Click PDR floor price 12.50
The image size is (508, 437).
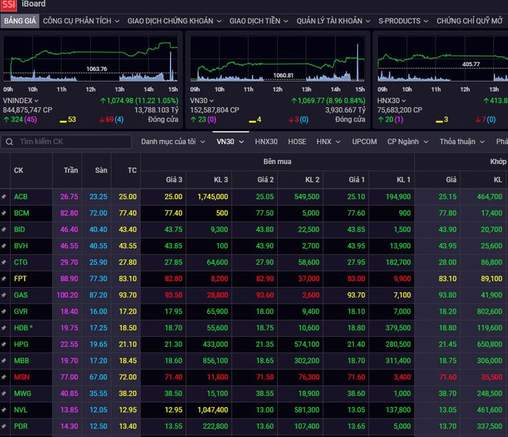(99, 426)
